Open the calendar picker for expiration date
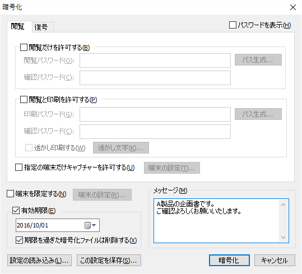 point(87,225)
